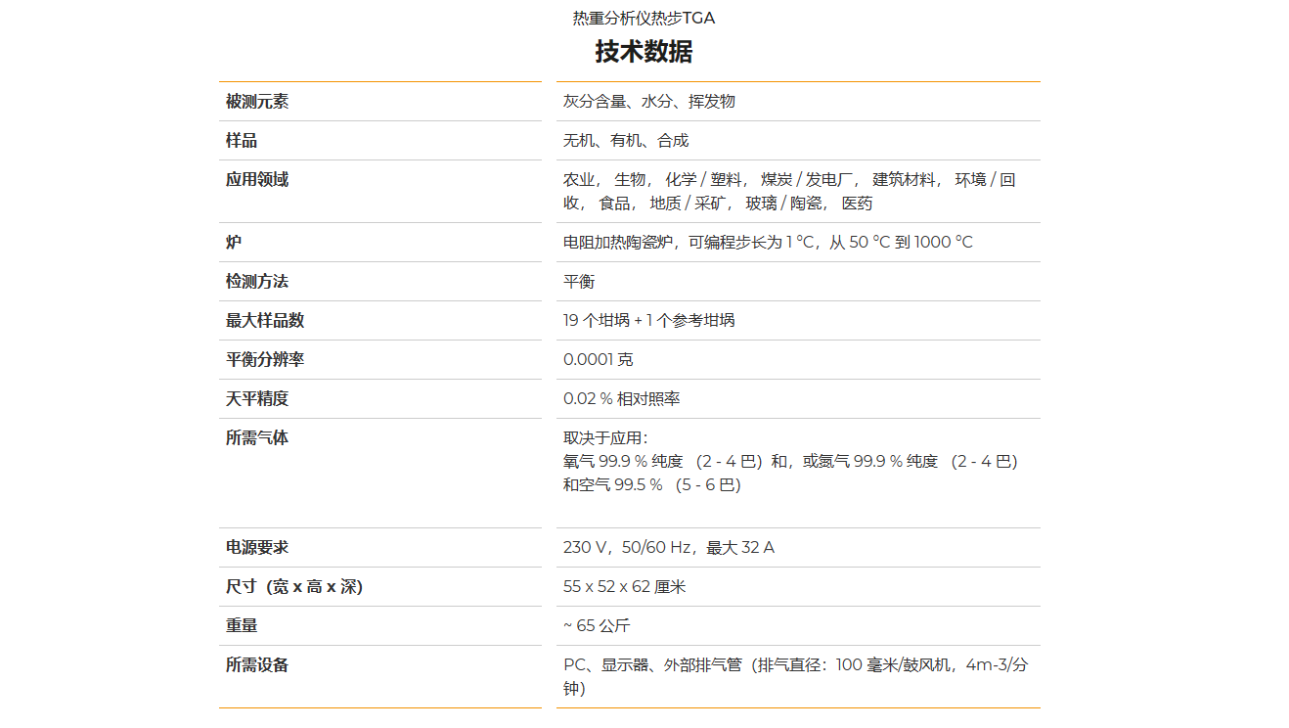Click the 灰分含量、水分、挥发物 value
1289x728 pixels.
648,102
